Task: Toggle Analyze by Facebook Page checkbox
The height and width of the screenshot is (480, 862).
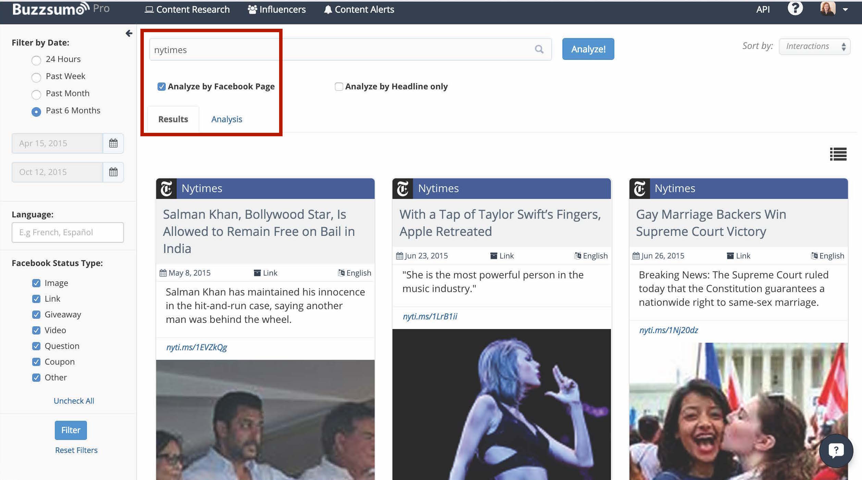Action: 161,87
